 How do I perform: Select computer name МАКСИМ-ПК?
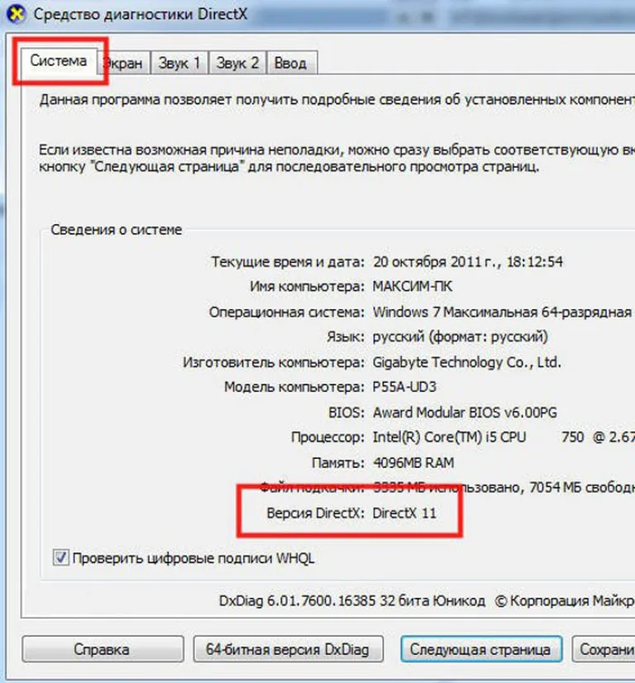413,287
